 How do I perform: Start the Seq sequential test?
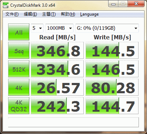click(x=19, y=50)
